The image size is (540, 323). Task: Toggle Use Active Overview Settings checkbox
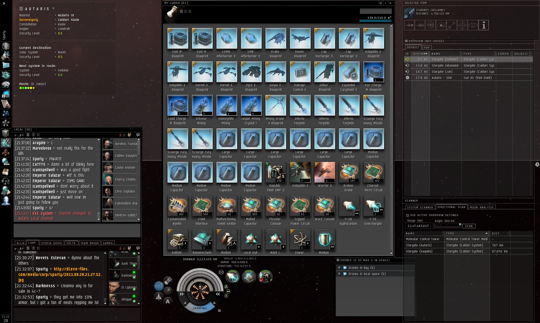click(408, 215)
